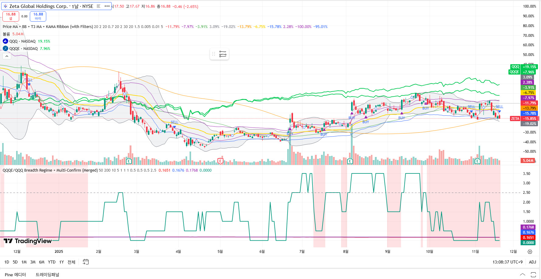
Task: Click the 고17.67 high value in the header
Action: (133, 6)
